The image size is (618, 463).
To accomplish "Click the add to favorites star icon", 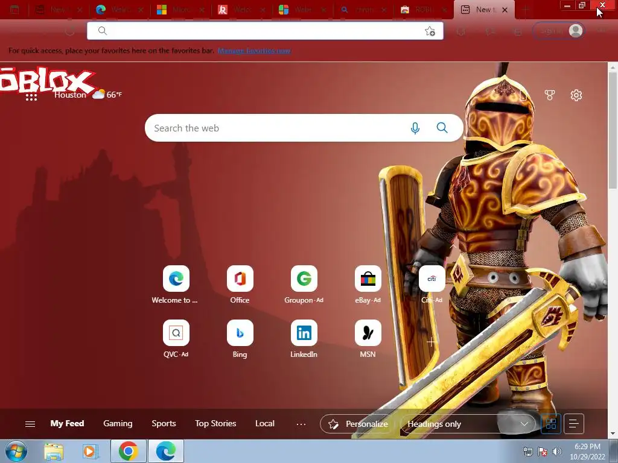I will click(x=430, y=31).
